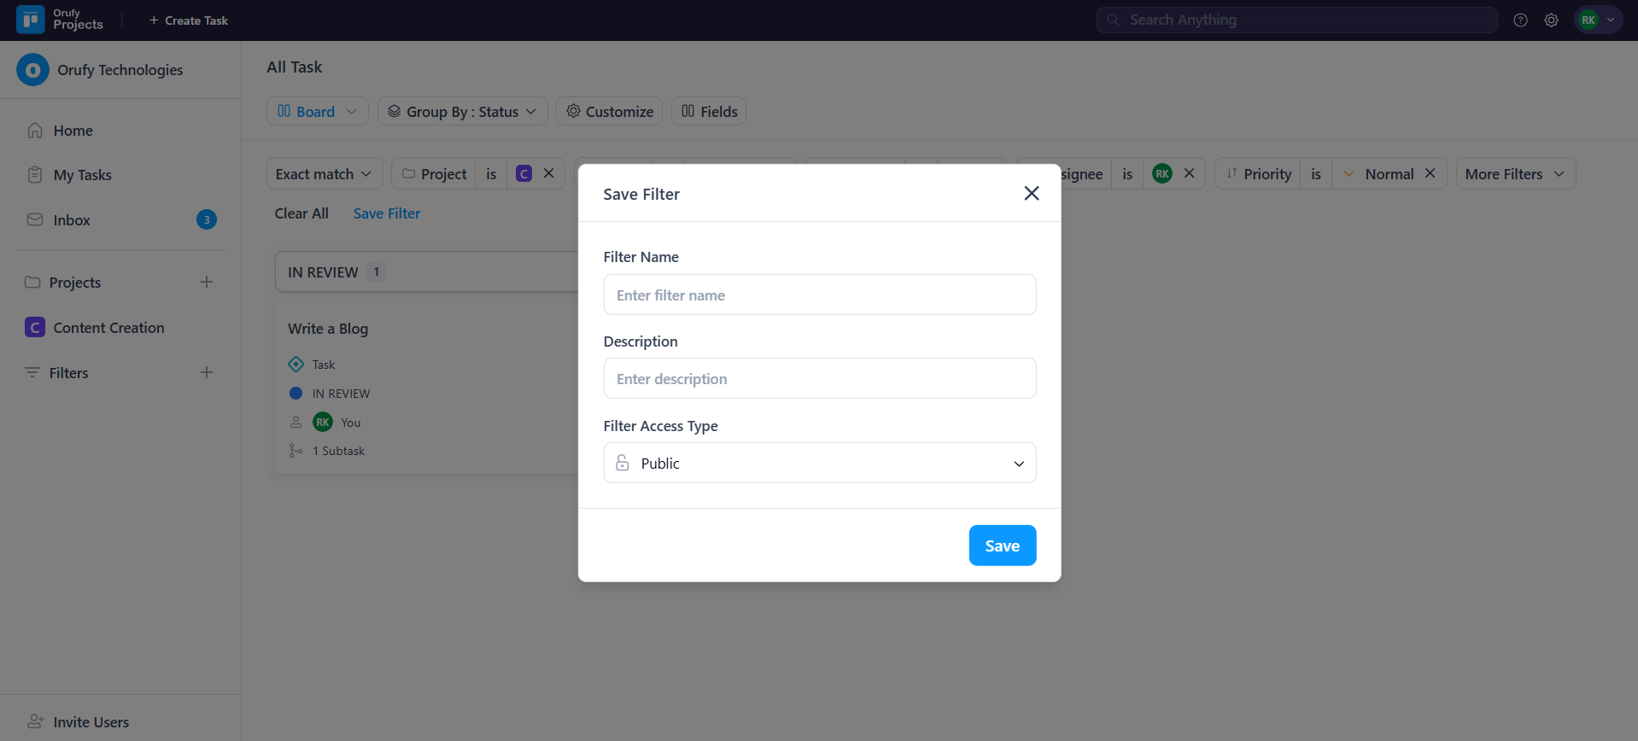Viewport: 1638px width, 741px height.
Task: Click the help question mark icon
Action: tap(1520, 20)
